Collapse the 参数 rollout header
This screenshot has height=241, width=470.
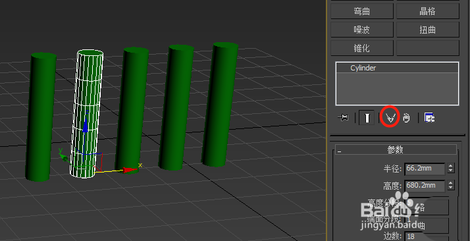click(x=396, y=149)
